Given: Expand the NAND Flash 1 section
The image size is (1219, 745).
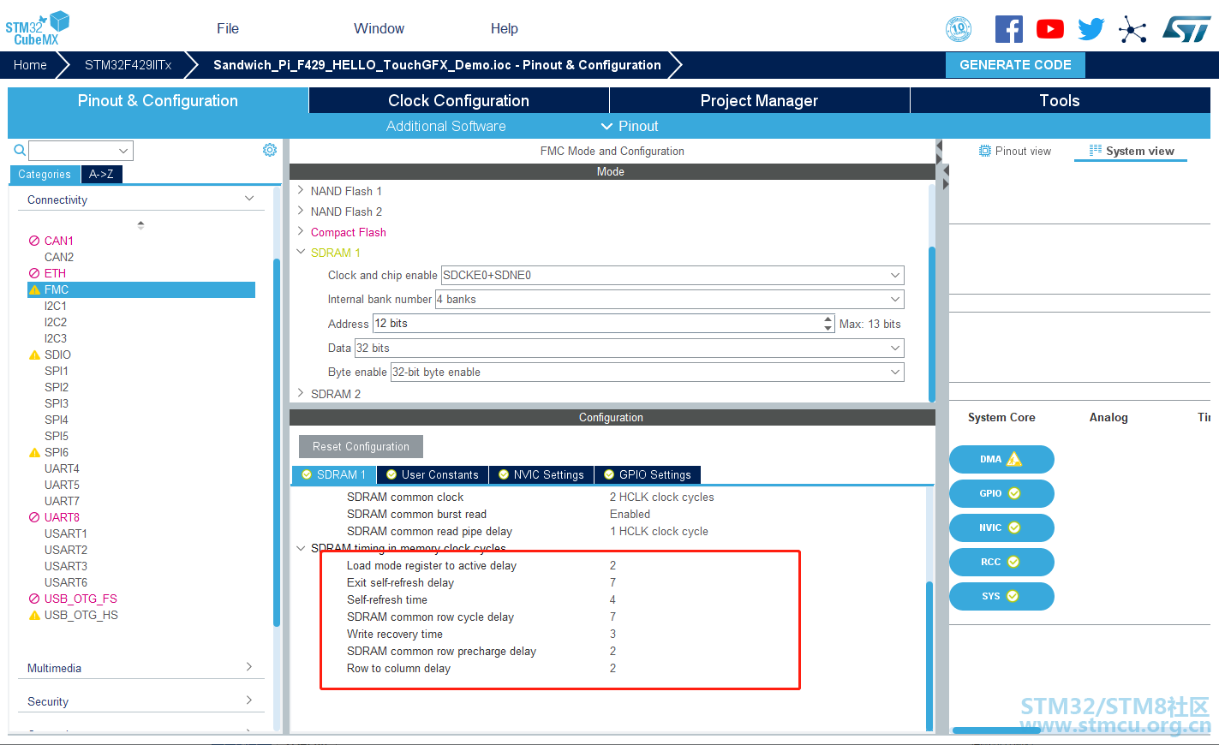Looking at the screenshot, I should pos(301,190).
